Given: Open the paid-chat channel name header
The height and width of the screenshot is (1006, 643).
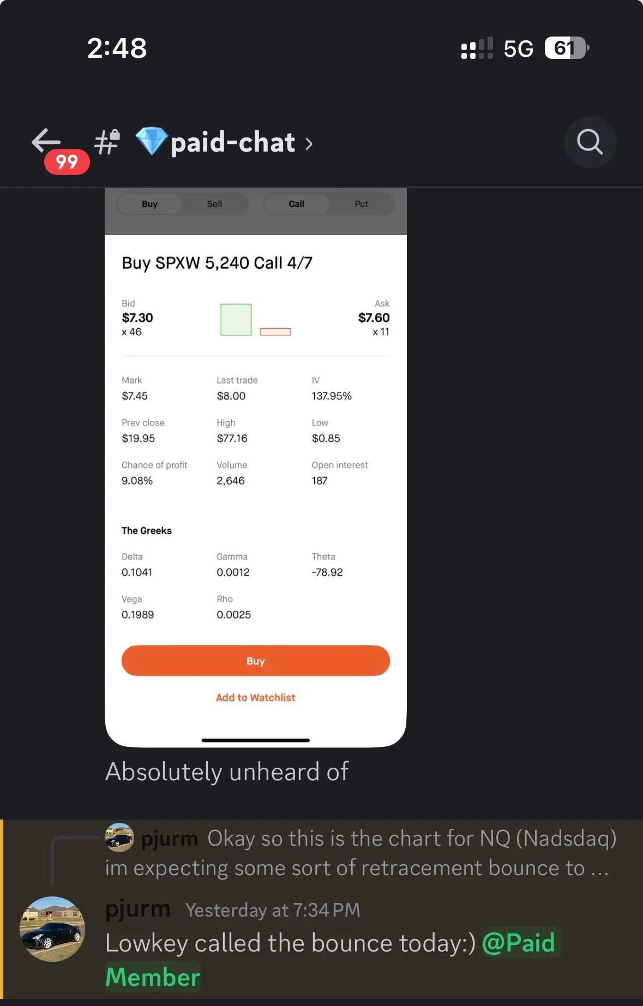Looking at the screenshot, I should coord(233,142).
